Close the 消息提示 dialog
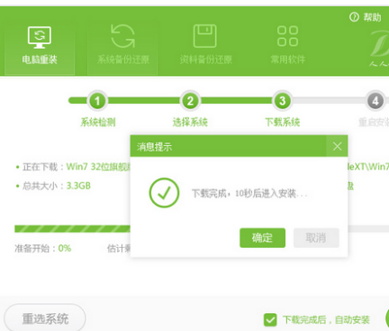The width and height of the screenshot is (389, 331). 337,146
